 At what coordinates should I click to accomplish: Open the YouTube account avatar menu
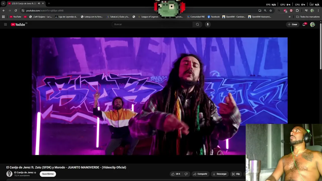click(x=312, y=24)
